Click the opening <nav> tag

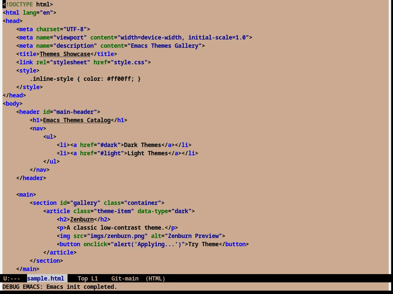click(38, 128)
